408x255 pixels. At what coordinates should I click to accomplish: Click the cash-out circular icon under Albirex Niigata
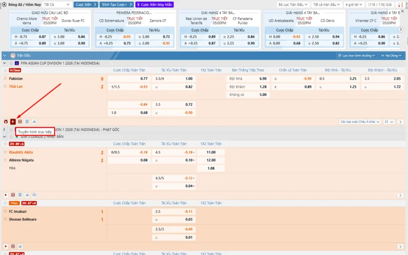click(34, 195)
